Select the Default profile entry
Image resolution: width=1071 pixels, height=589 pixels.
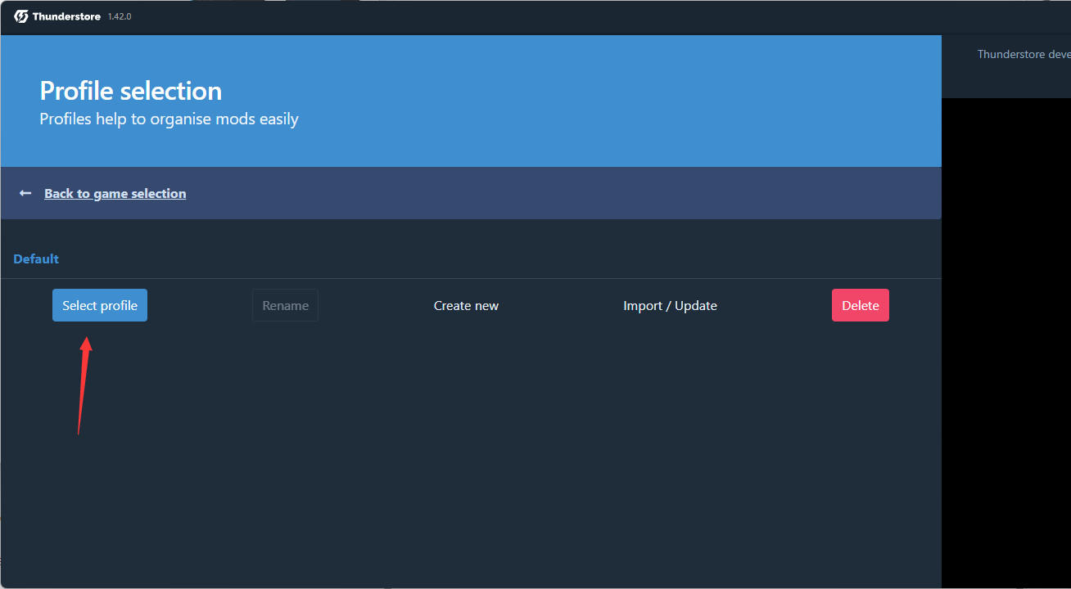coord(36,259)
